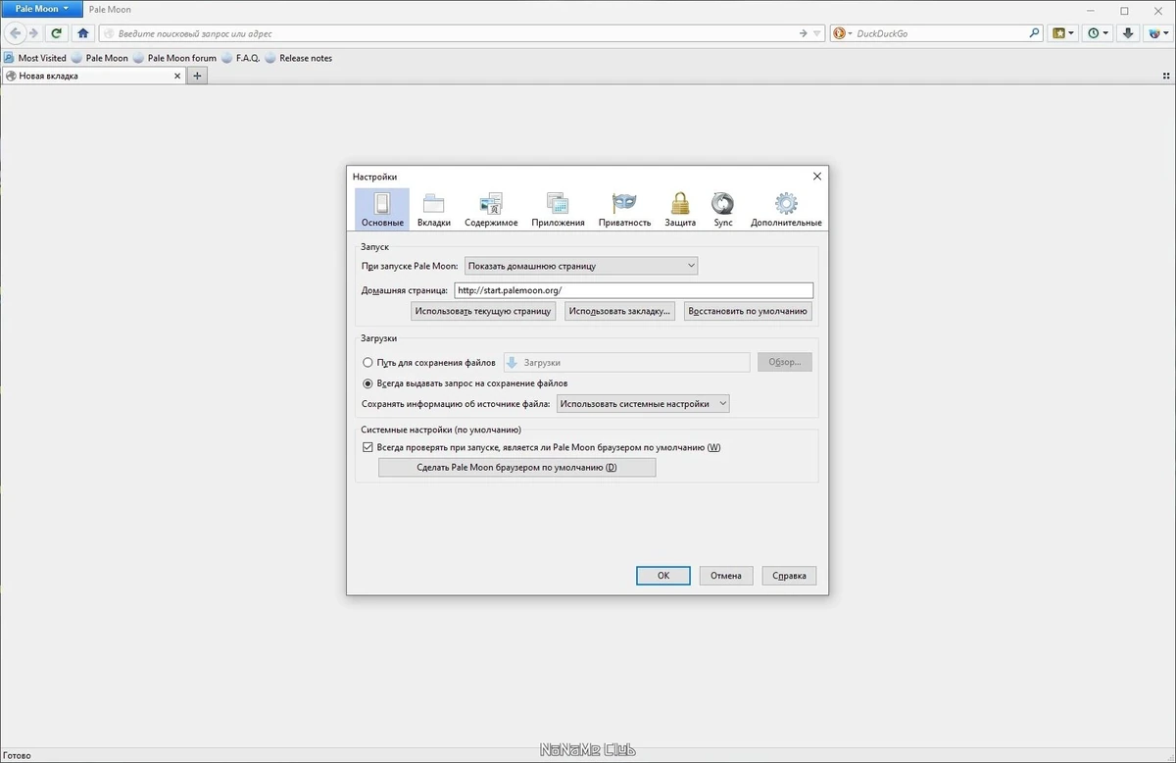Switch to Защита padlock pane

point(680,209)
